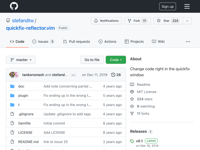The image size is (200, 150).
Task: Open the Releases section heading
Action: click(x=138, y=132)
